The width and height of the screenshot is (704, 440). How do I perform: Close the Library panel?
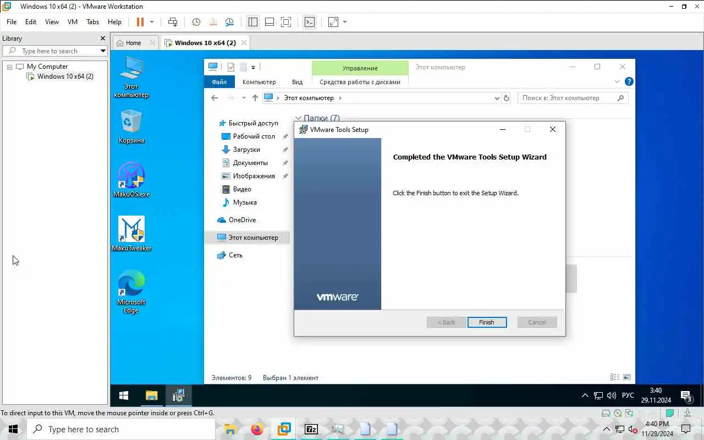pos(102,38)
